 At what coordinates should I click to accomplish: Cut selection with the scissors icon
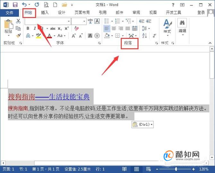[18, 21]
